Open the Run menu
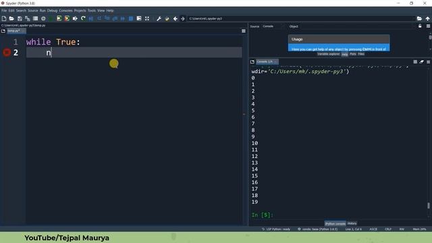Image resolution: width=432 pixels, height=243 pixels. point(43,11)
